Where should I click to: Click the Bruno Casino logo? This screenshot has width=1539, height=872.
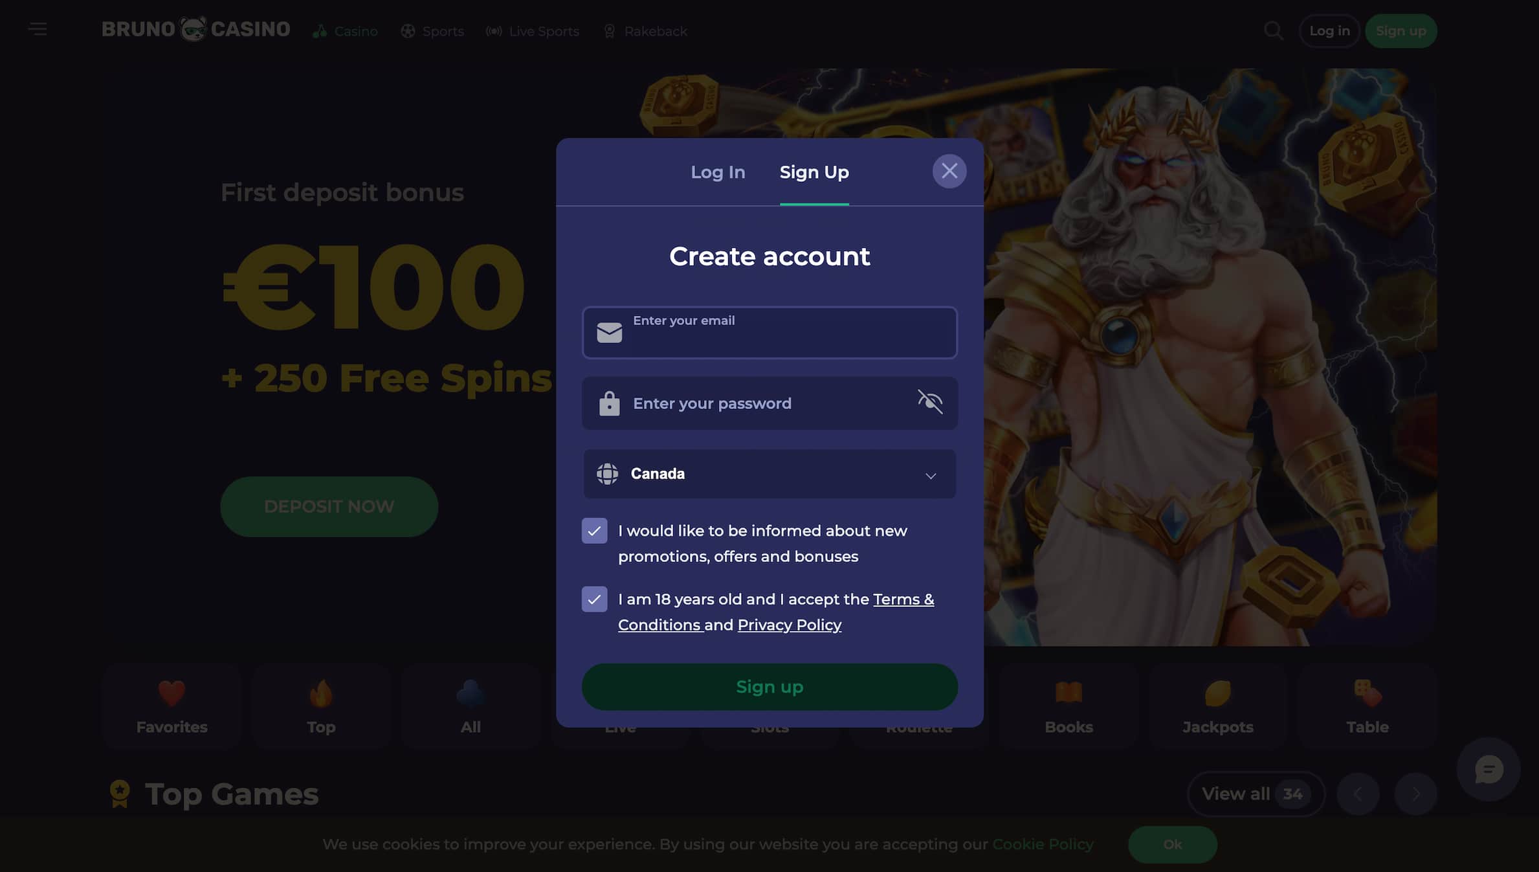[195, 29]
